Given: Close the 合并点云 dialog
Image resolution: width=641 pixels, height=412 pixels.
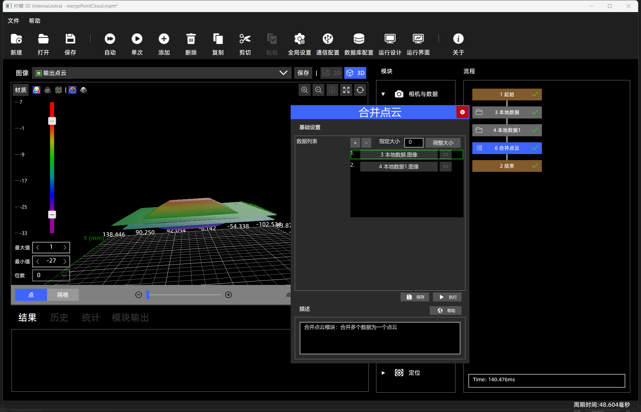Looking at the screenshot, I should coord(462,112).
